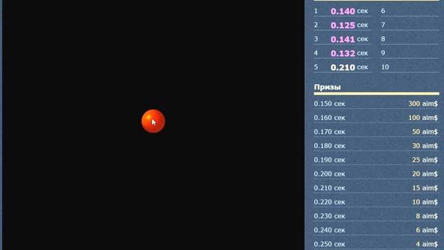The image size is (444, 250).
Task: Select attempt 2 result 0.125 сек
Action: click(349, 25)
